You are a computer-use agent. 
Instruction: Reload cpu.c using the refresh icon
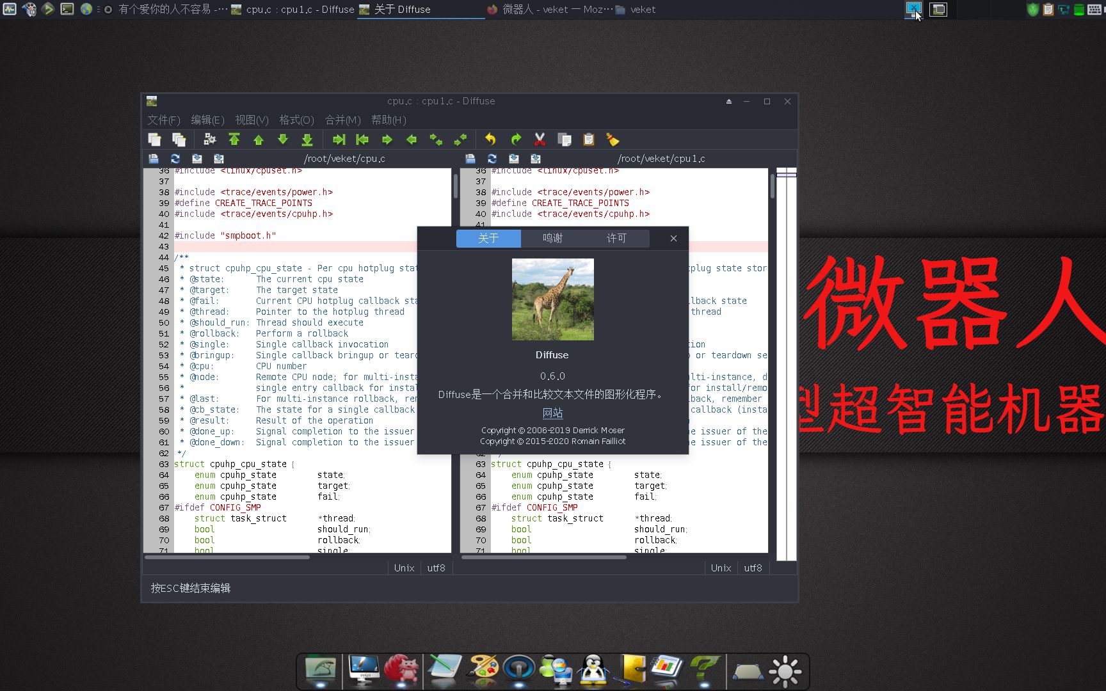tap(175, 159)
